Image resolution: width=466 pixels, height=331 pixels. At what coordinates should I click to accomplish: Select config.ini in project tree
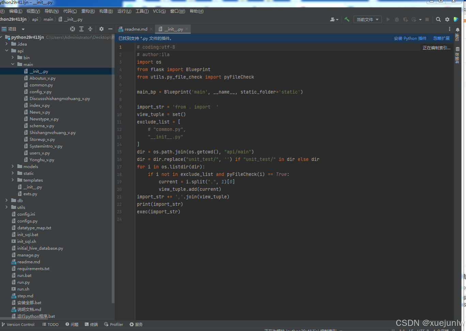26,214
